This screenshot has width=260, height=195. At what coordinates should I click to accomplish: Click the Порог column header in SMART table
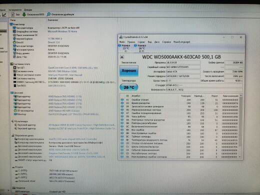click(x=214, y=96)
